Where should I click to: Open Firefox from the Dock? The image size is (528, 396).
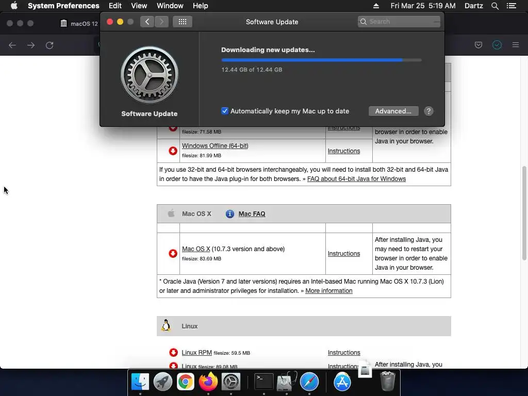(x=208, y=382)
